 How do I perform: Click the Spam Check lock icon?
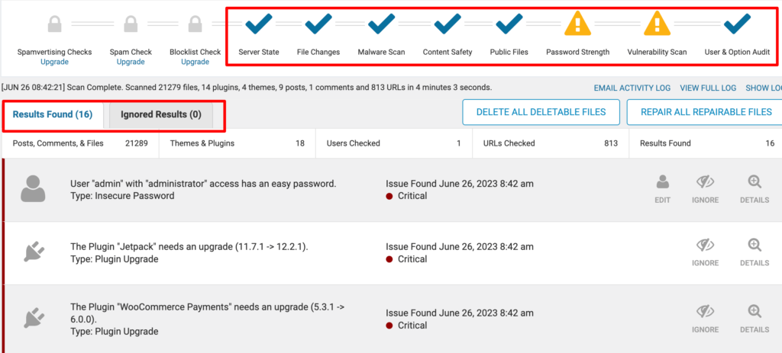tap(131, 24)
